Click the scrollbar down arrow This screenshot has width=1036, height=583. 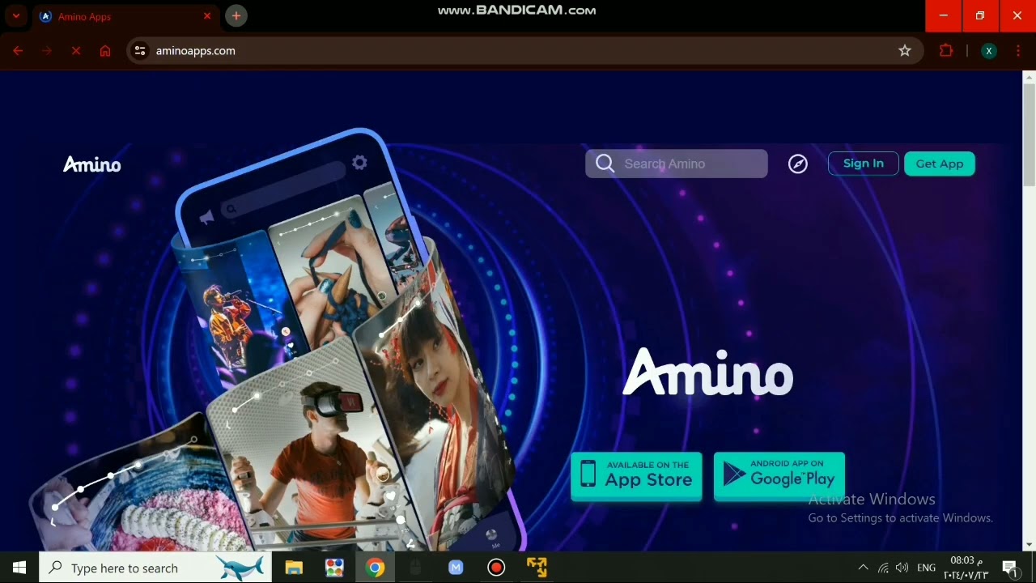[x=1029, y=544]
